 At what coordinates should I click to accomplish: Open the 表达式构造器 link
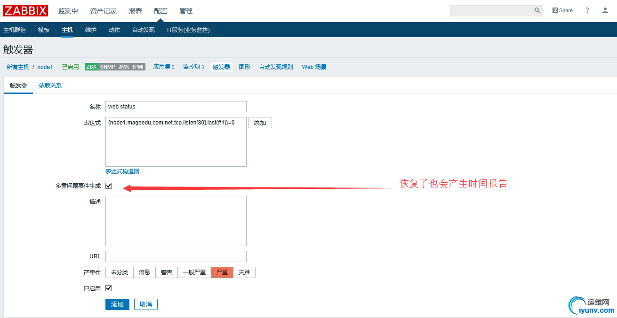coord(122,171)
